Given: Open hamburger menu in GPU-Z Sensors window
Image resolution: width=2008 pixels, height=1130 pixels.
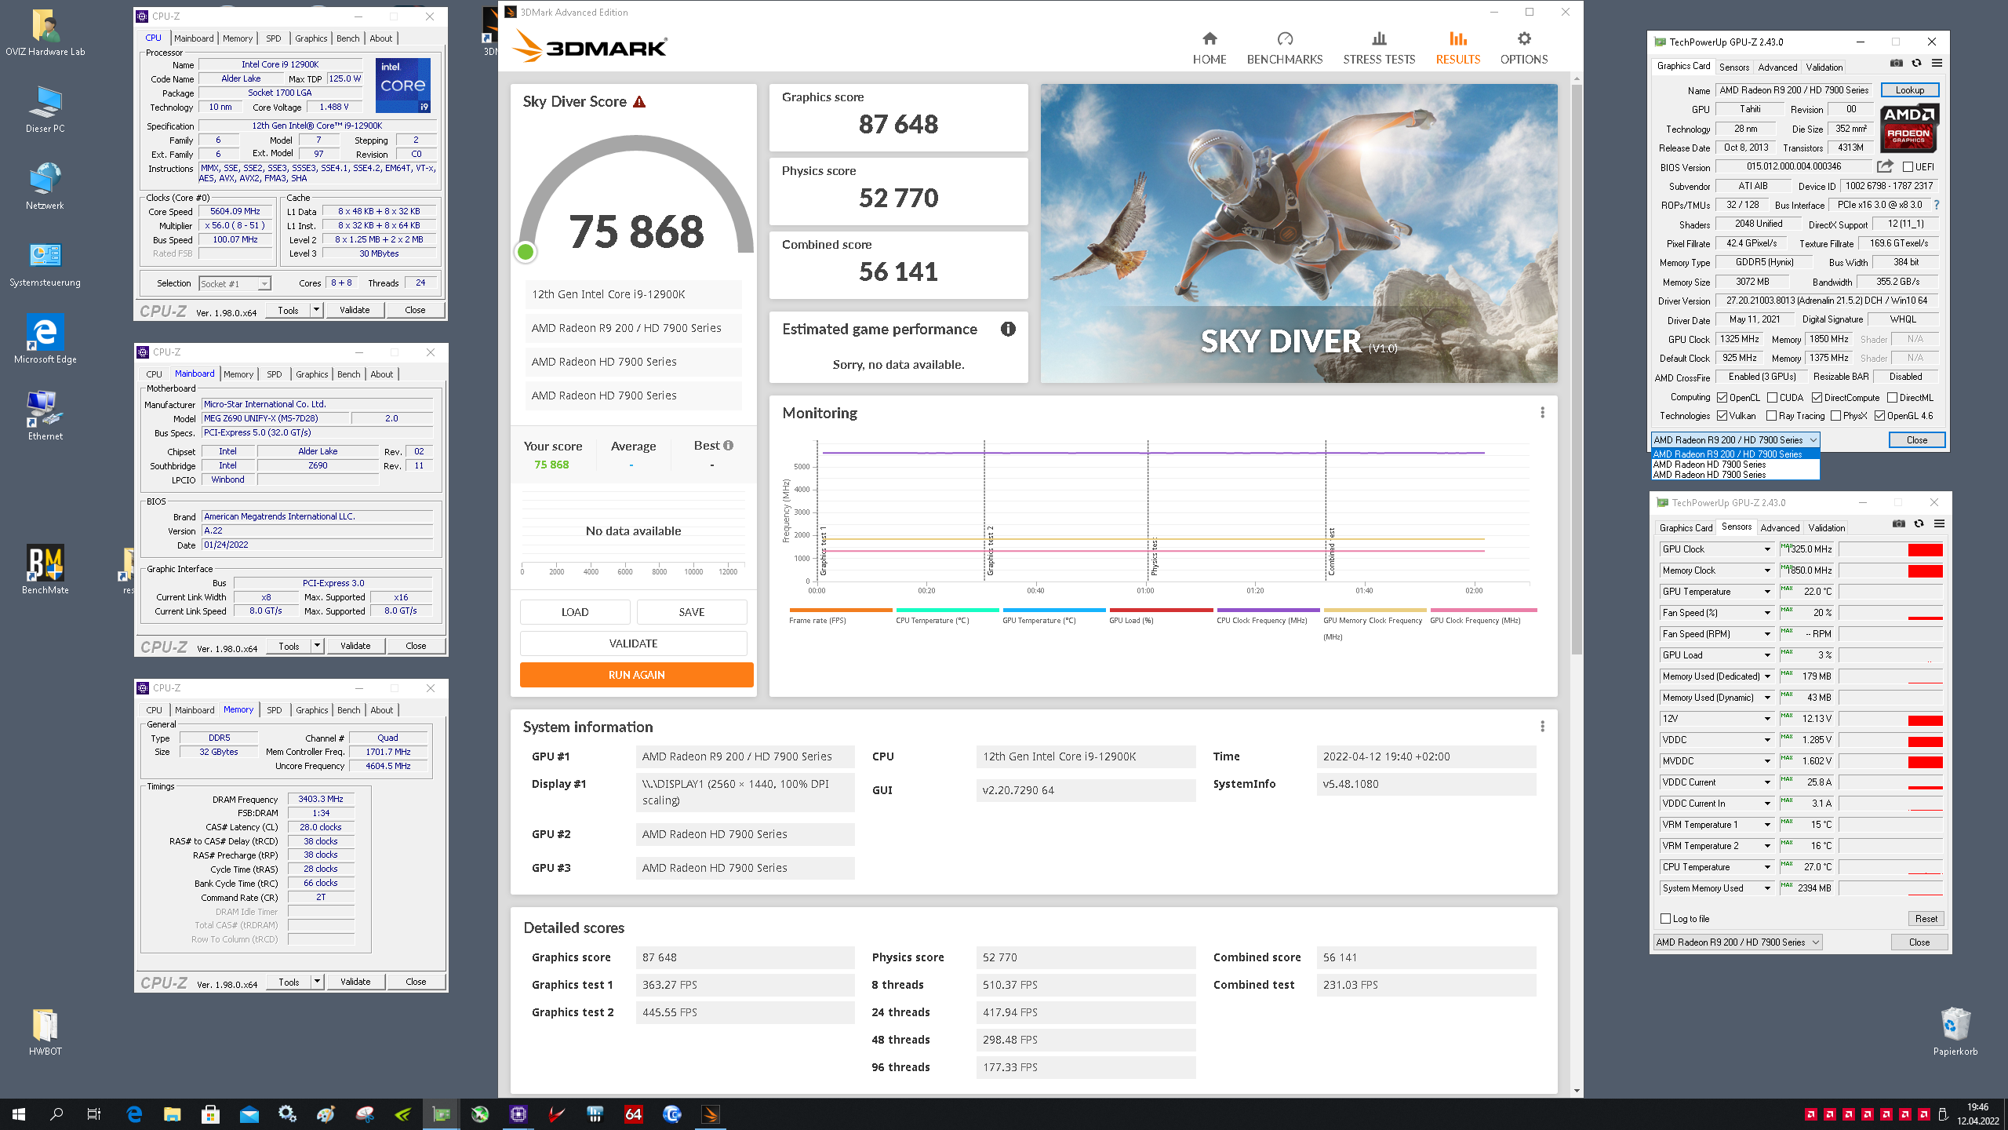Looking at the screenshot, I should pos(1939,524).
